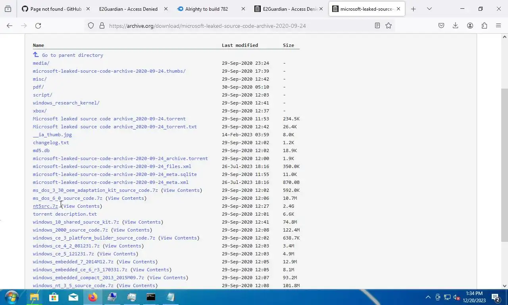Download windows_ce_5_121231.7z
Screen dimensions: 508x305
(63, 254)
